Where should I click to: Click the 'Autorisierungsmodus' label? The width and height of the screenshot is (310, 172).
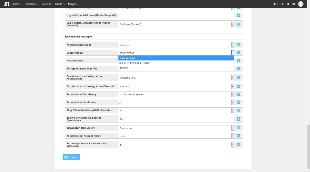point(79,45)
